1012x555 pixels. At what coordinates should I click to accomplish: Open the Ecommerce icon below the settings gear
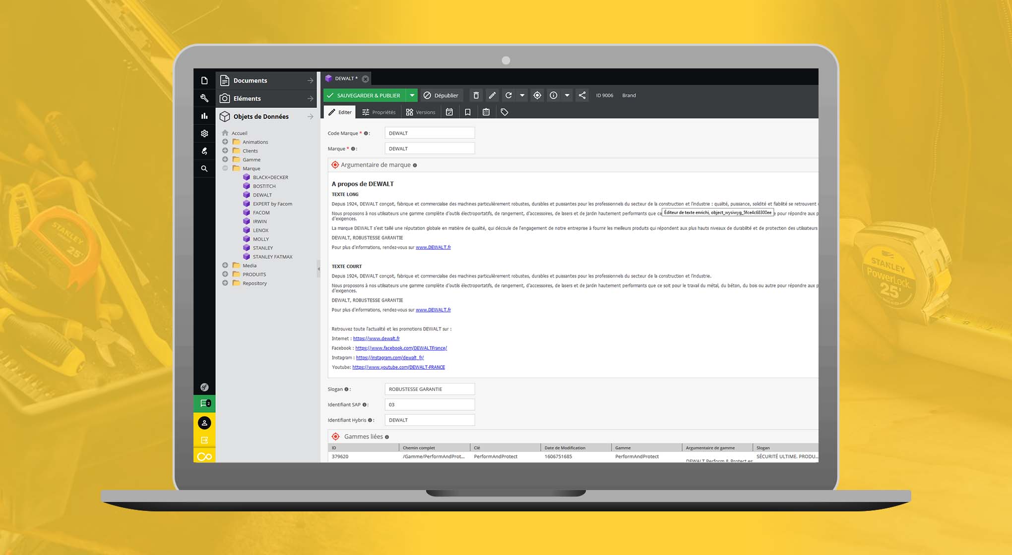click(204, 151)
